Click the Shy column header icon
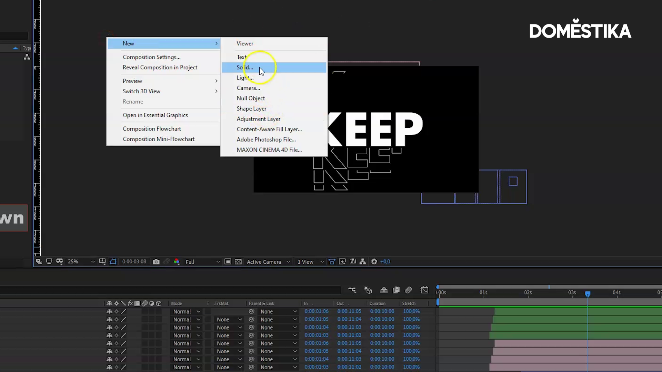The width and height of the screenshot is (662, 372). point(109,303)
